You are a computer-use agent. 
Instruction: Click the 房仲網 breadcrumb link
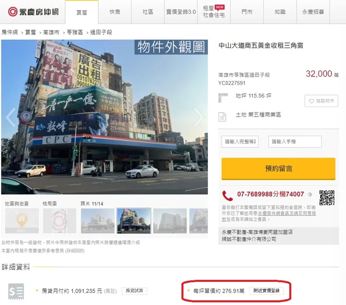pyautogui.click(x=10, y=32)
